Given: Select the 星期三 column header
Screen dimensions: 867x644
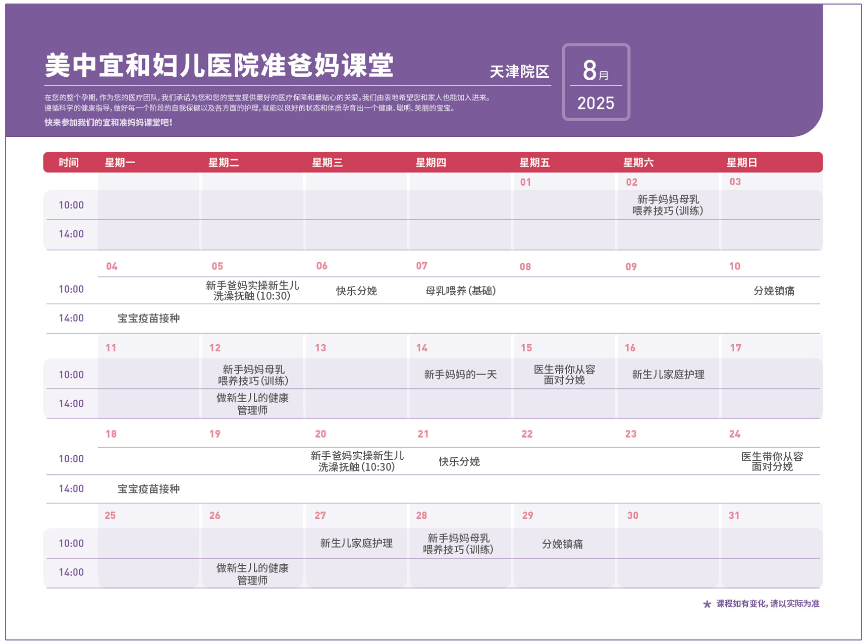Looking at the screenshot, I should click(328, 163).
